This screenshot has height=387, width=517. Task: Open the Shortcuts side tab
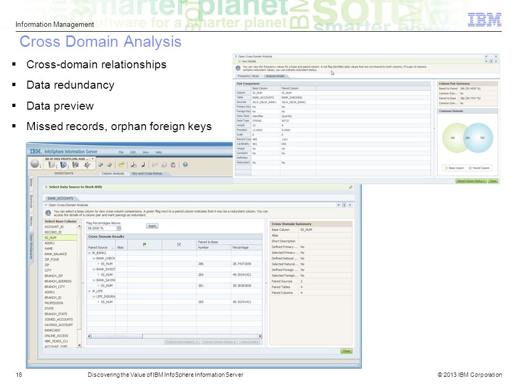(x=31, y=201)
